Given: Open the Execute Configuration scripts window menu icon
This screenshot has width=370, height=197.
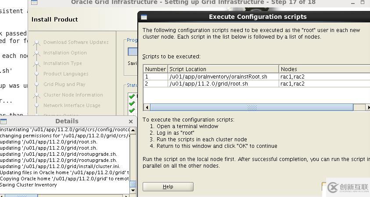Looking at the screenshot, I should pos(144,17).
